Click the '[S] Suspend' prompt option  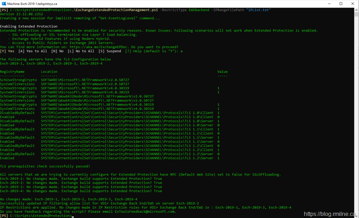110,51
